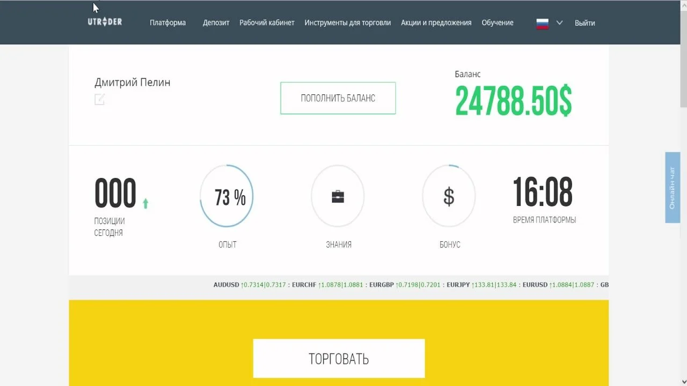This screenshot has height=386, width=687.
Task: Click the user name Дмитрий Пелин
Action: click(x=133, y=83)
